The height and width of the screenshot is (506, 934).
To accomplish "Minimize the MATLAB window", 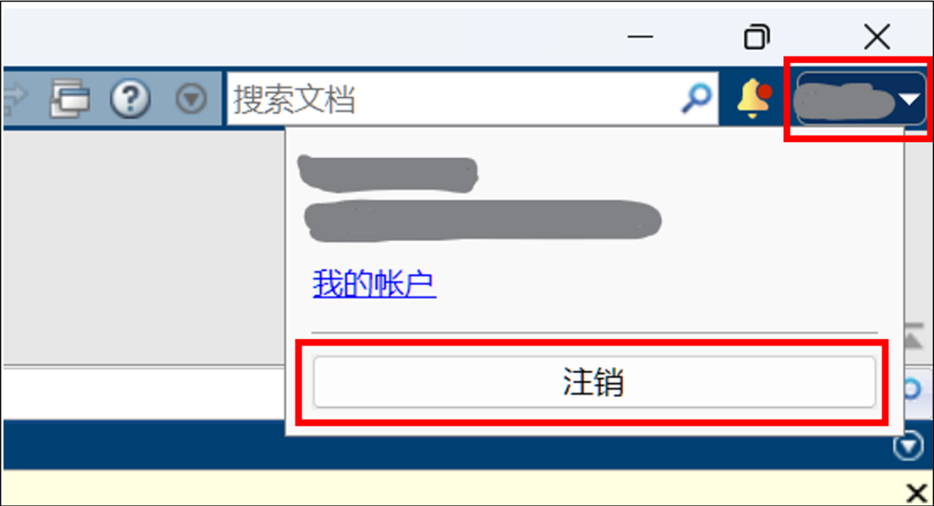I will (x=641, y=37).
